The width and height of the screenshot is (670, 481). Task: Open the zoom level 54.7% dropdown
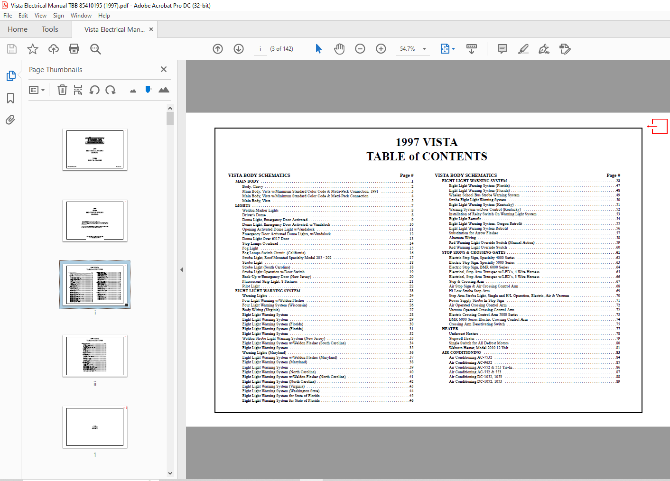click(x=425, y=49)
